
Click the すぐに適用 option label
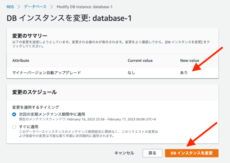[x=29, y=127]
